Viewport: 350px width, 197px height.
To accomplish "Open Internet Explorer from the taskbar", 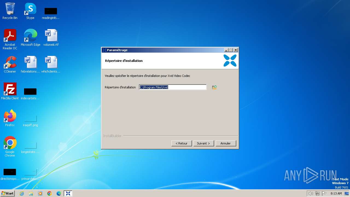I will pyautogui.click(x=22, y=193).
